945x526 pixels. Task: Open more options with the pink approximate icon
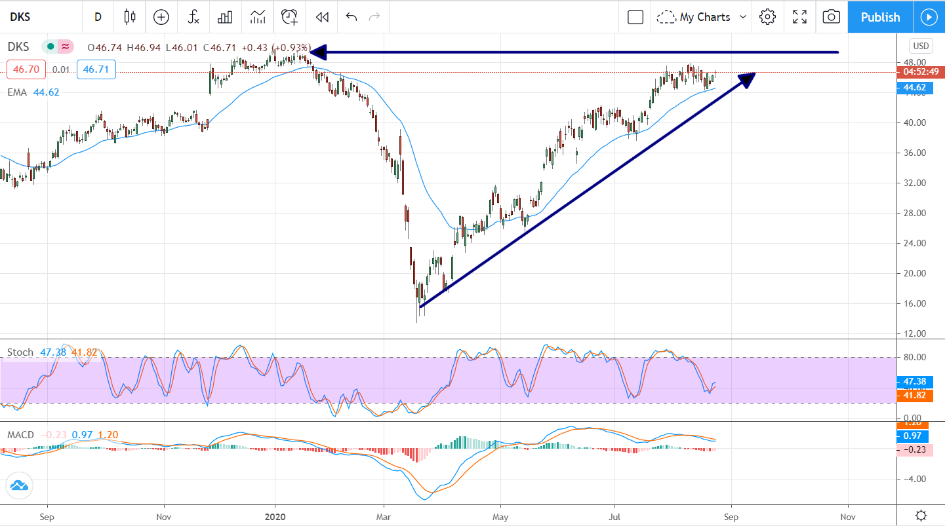click(x=64, y=47)
